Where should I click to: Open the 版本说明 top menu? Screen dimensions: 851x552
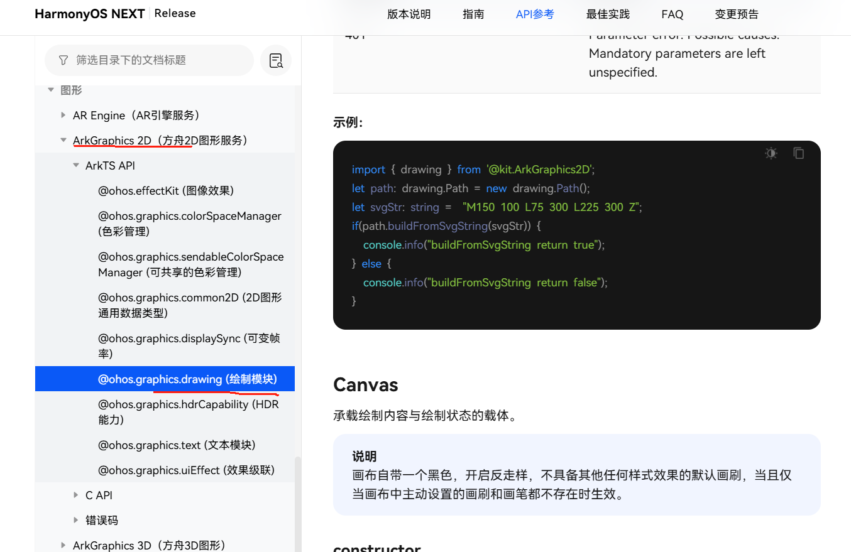point(409,14)
